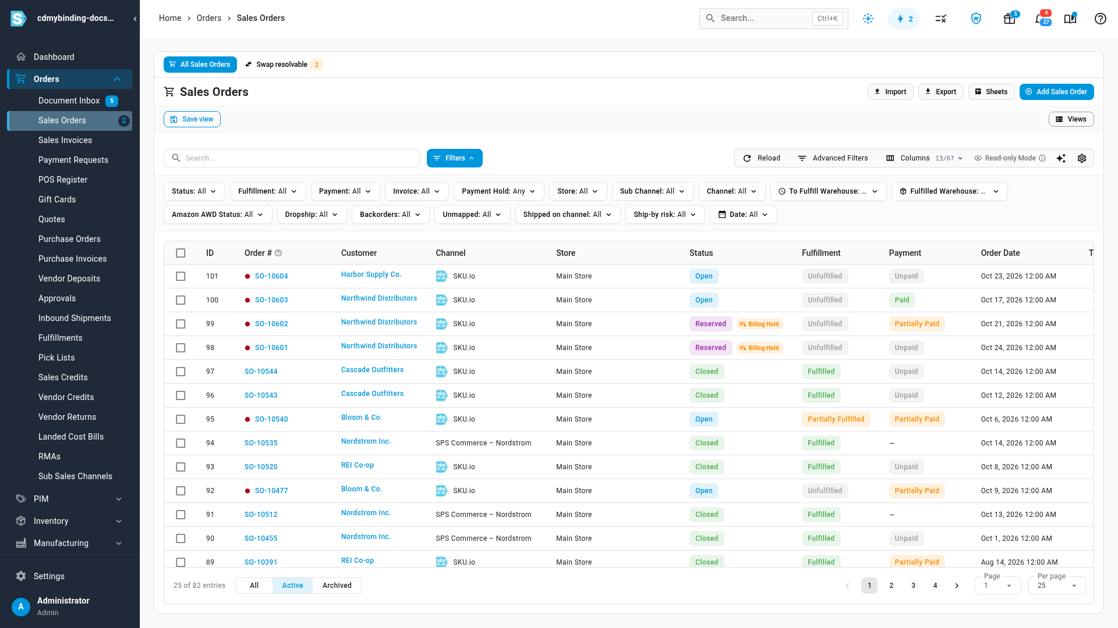Click the Dashboard home icon in sidebar
This screenshot has height=628, width=1118.
point(21,57)
